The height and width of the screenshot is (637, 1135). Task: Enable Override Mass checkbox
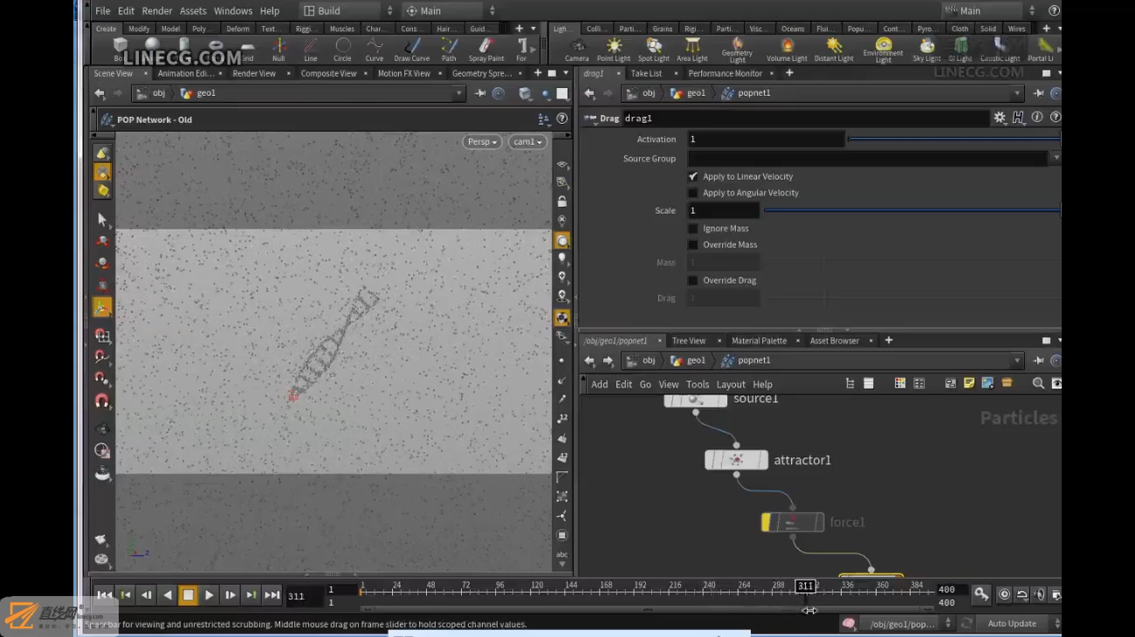(x=693, y=245)
